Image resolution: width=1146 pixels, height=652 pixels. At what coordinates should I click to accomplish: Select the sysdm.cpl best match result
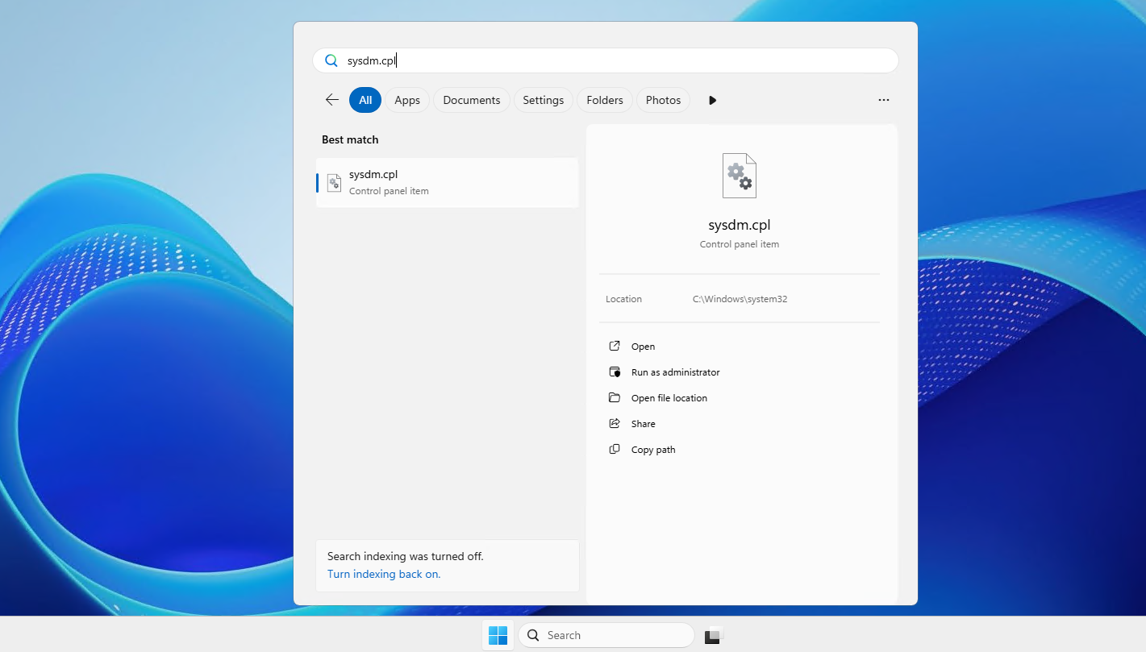coord(447,182)
